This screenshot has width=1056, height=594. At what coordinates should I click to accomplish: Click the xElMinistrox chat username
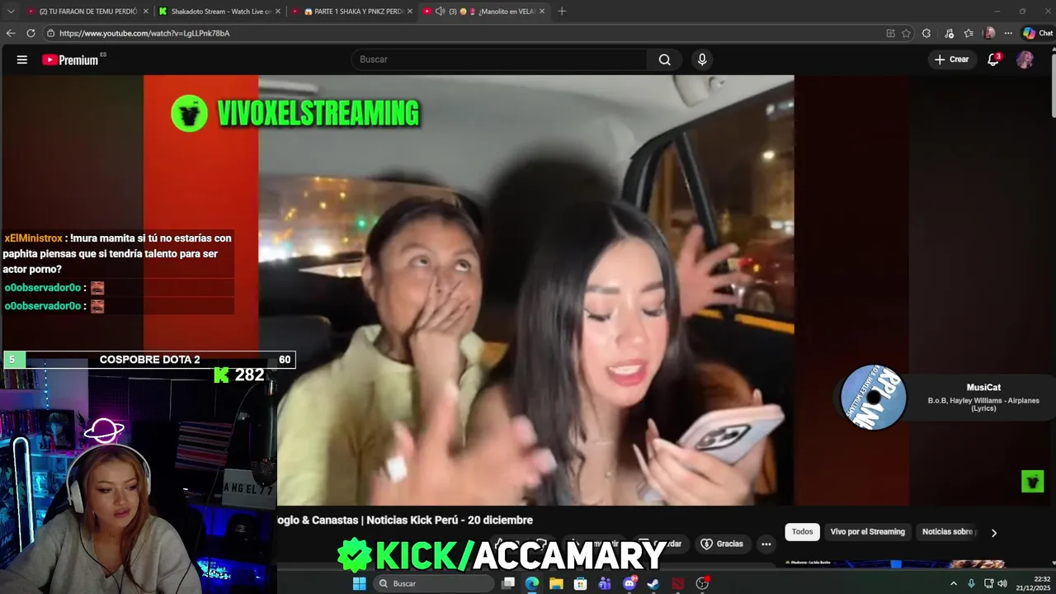coord(33,238)
